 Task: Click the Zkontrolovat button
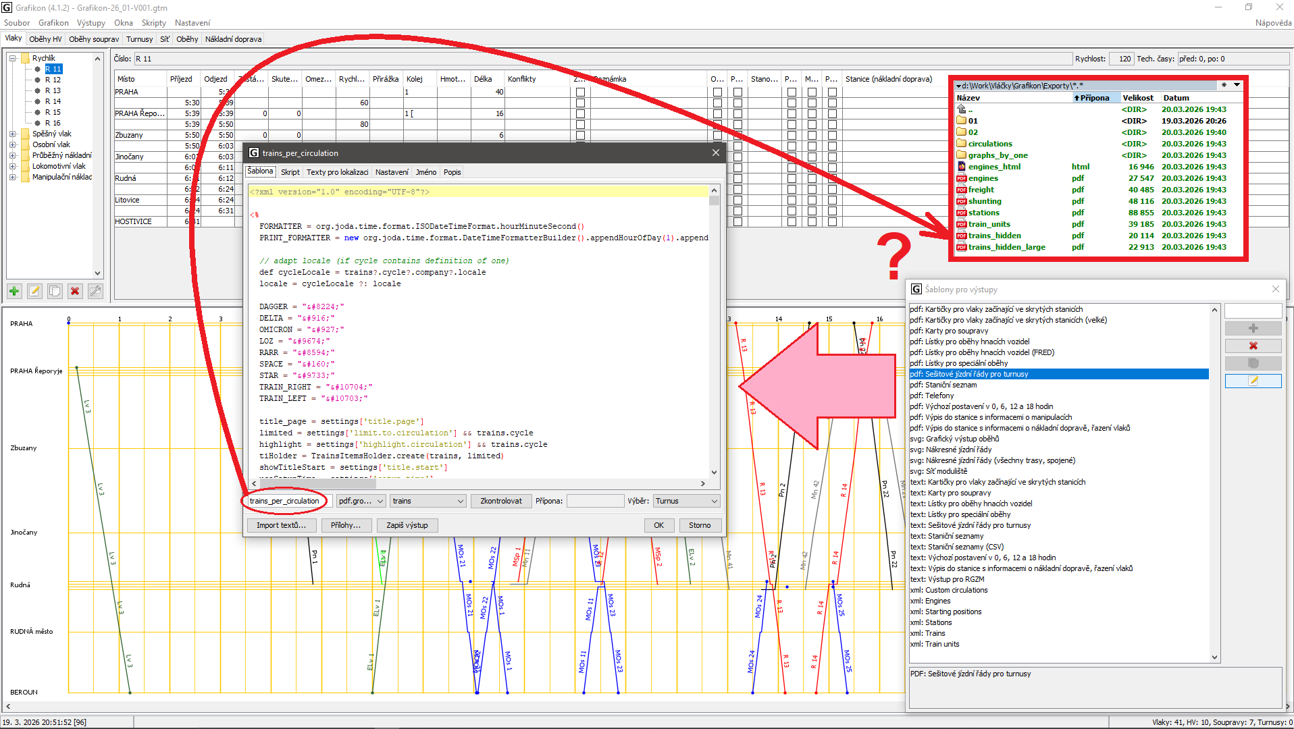500,501
